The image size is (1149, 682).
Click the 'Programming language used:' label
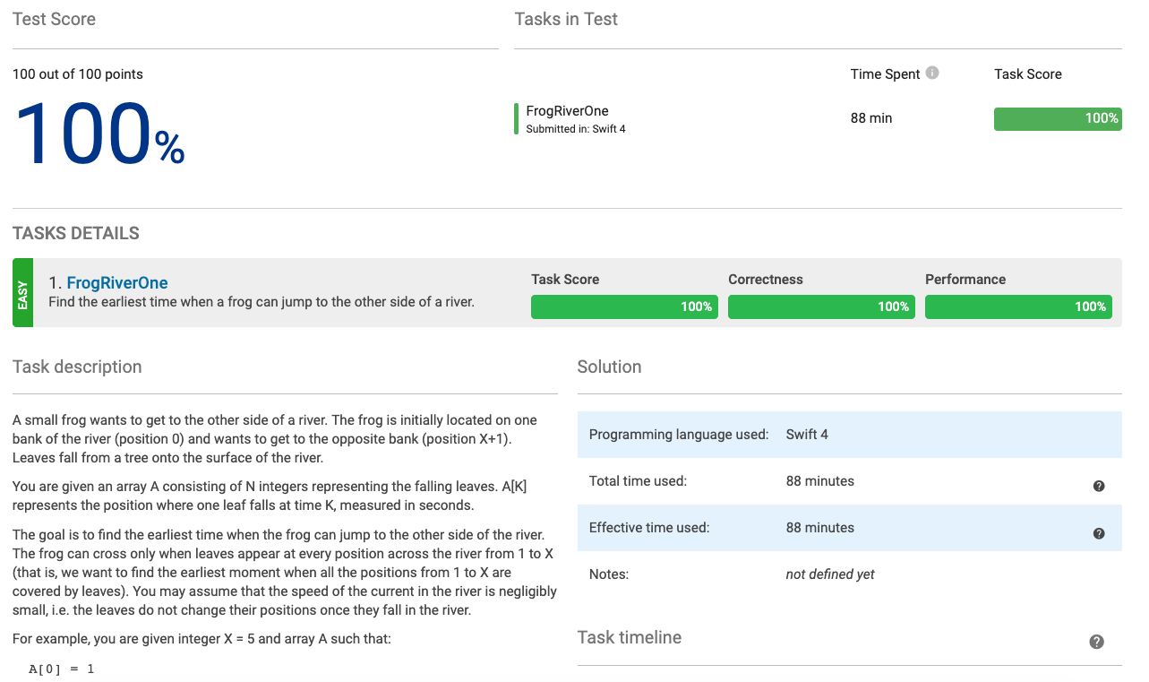coord(679,435)
